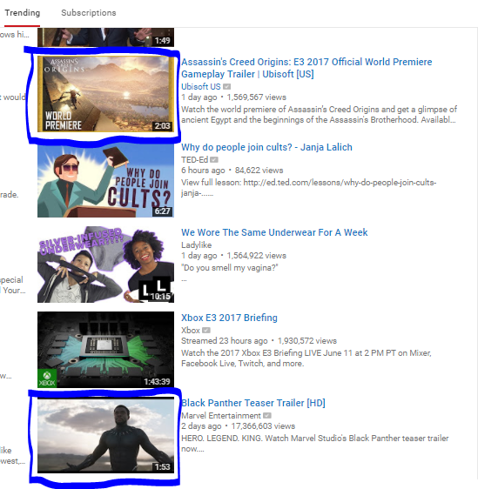
Task: Click the 1,564,922 views text
Action: pos(257,256)
